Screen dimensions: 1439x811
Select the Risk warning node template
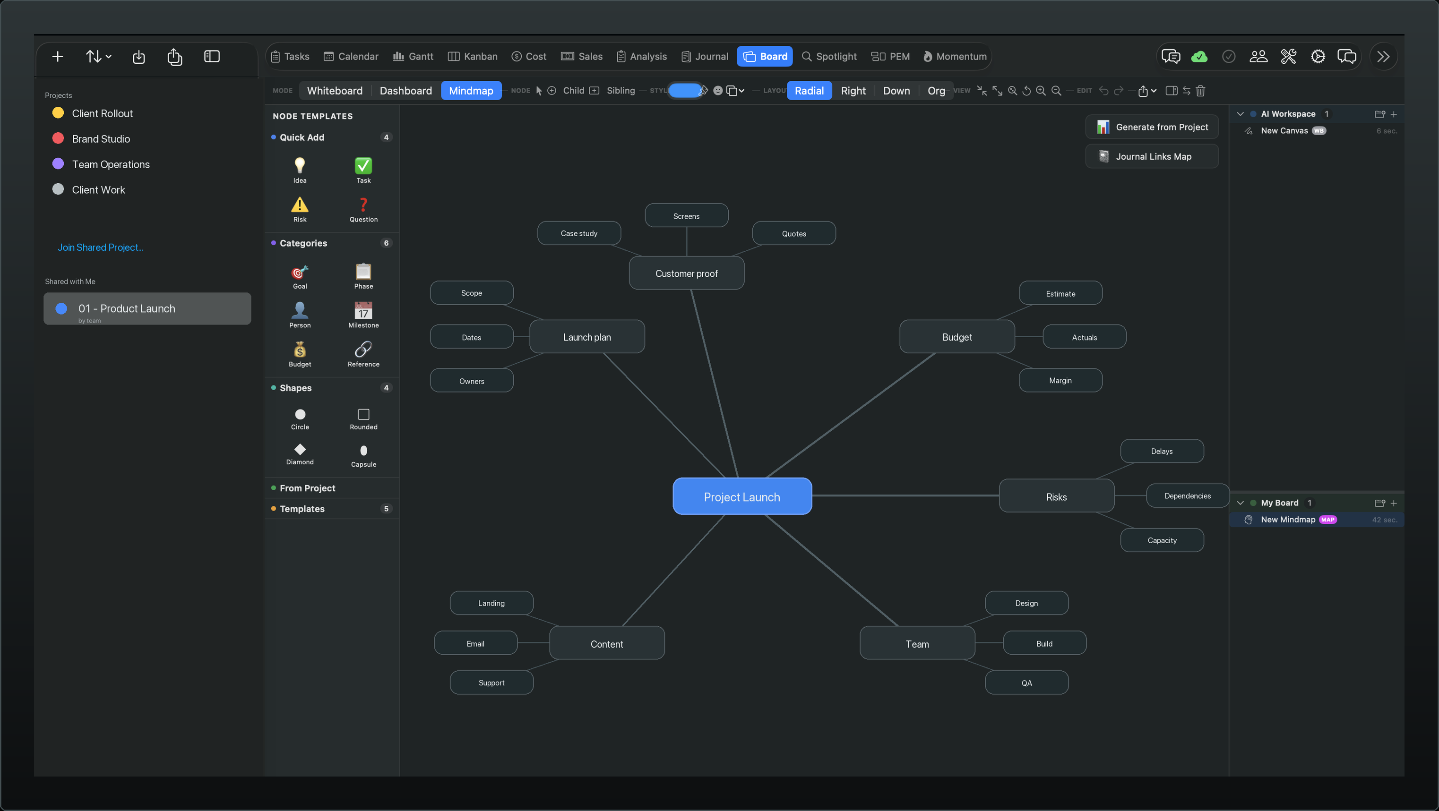300,209
